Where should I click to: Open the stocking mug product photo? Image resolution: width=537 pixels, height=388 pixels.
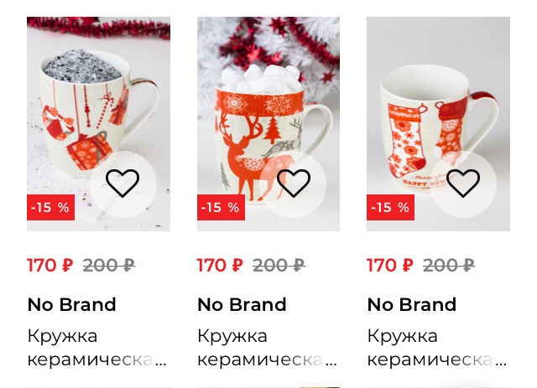438,124
